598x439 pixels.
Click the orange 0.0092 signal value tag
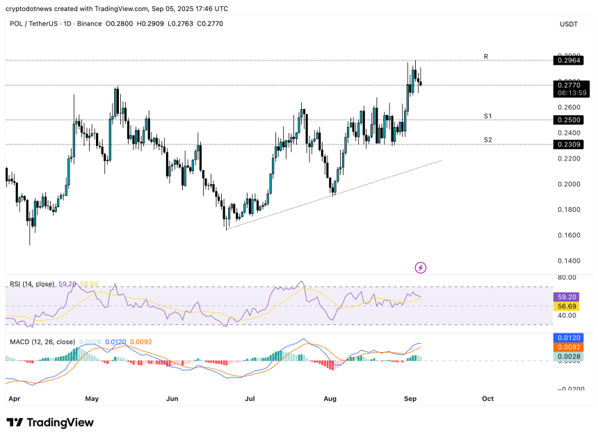[569, 347]
